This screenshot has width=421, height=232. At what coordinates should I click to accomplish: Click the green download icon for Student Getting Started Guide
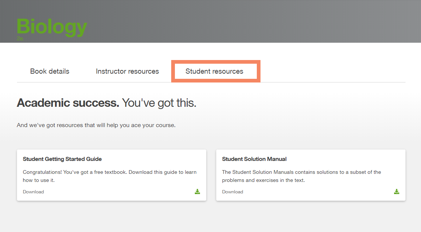(x=197, y=191)
